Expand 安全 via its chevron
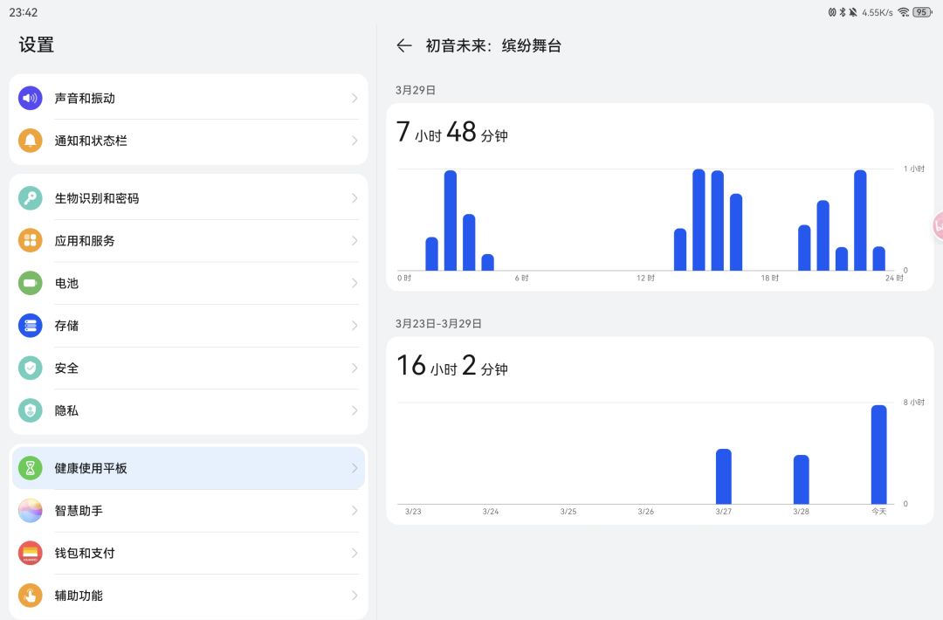Viewport: 943px width, 620px height. coord(354,368)
